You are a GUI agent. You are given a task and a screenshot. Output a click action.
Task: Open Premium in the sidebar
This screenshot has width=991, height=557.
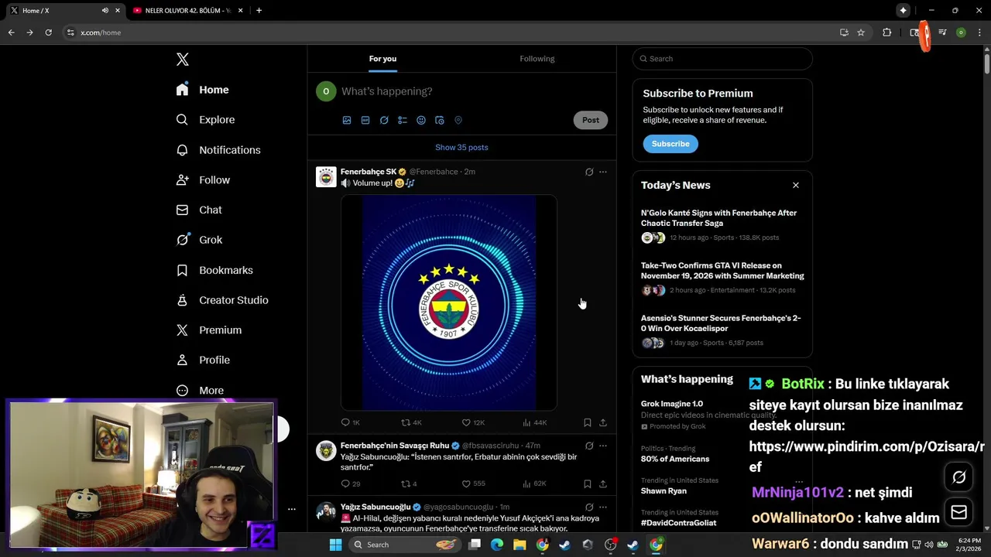(x=209, y=330)
